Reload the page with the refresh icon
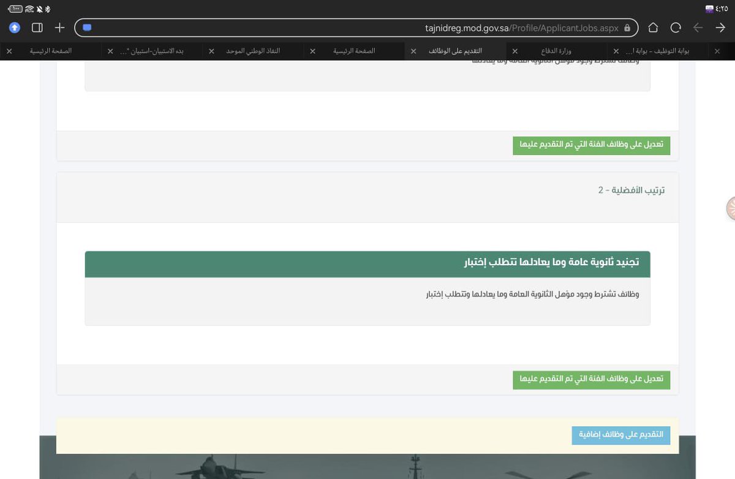Viewport: 735px width, 479px height. 676,28
